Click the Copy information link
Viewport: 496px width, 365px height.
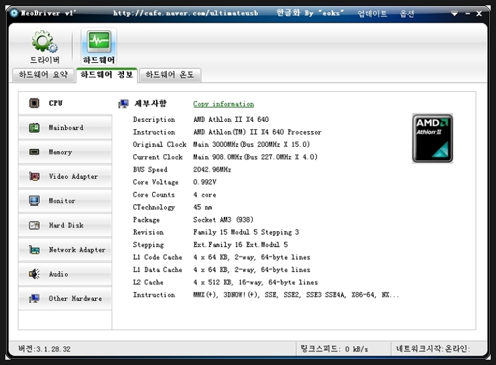click(x=223, y=104)
